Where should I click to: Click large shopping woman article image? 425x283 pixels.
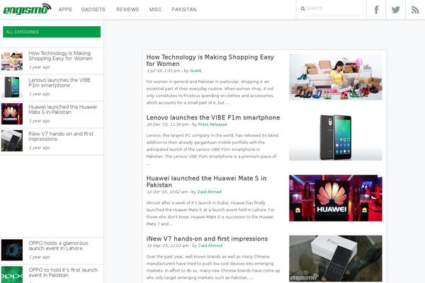[336, 77]
